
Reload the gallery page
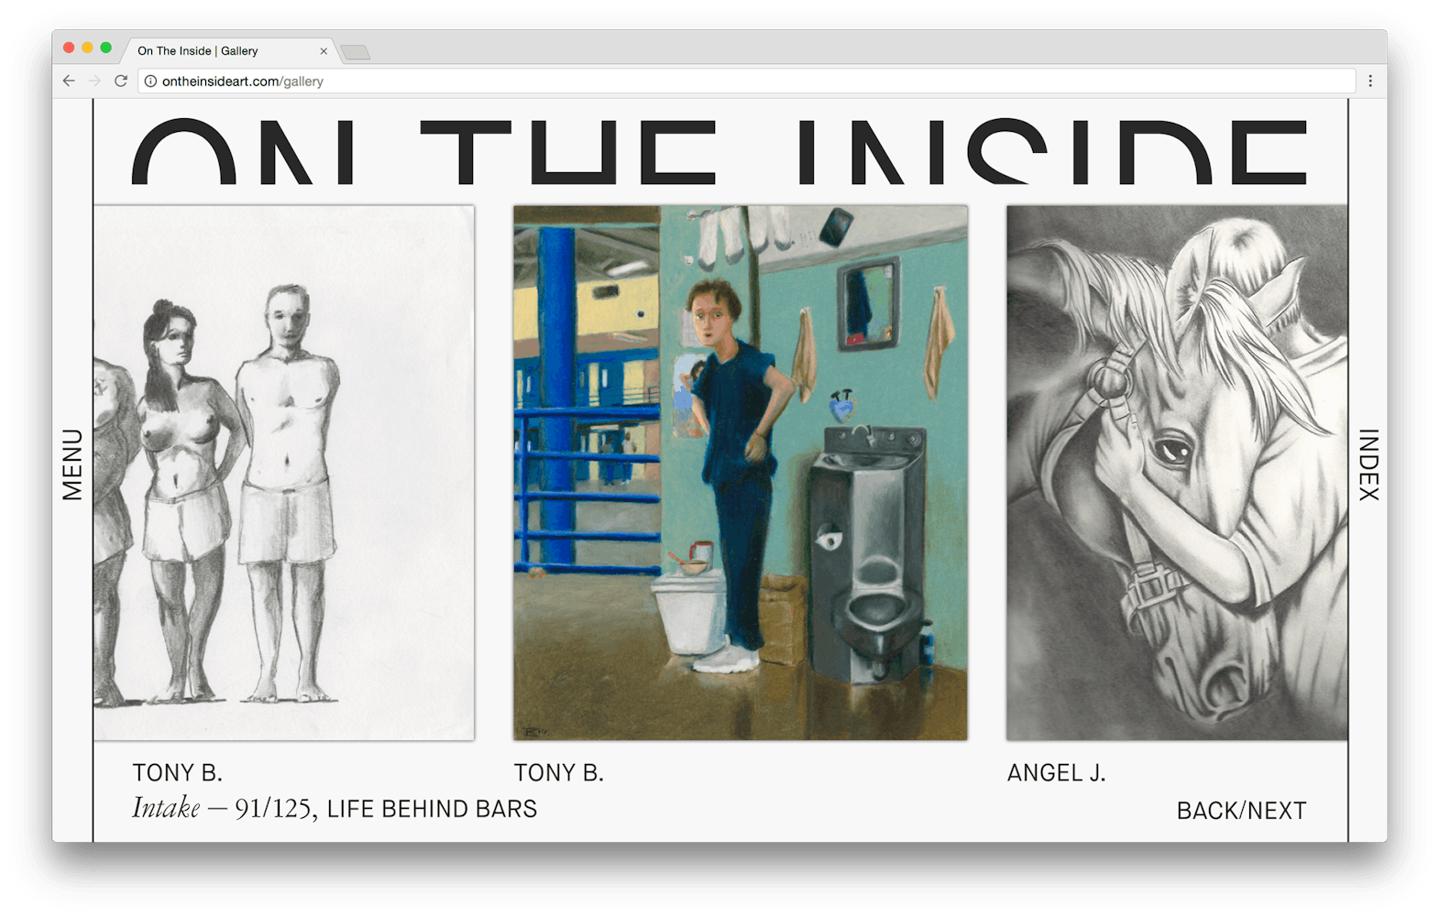120,81
